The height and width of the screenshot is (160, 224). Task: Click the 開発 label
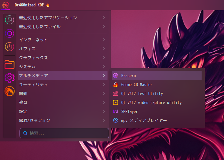[x=23, y=93]
